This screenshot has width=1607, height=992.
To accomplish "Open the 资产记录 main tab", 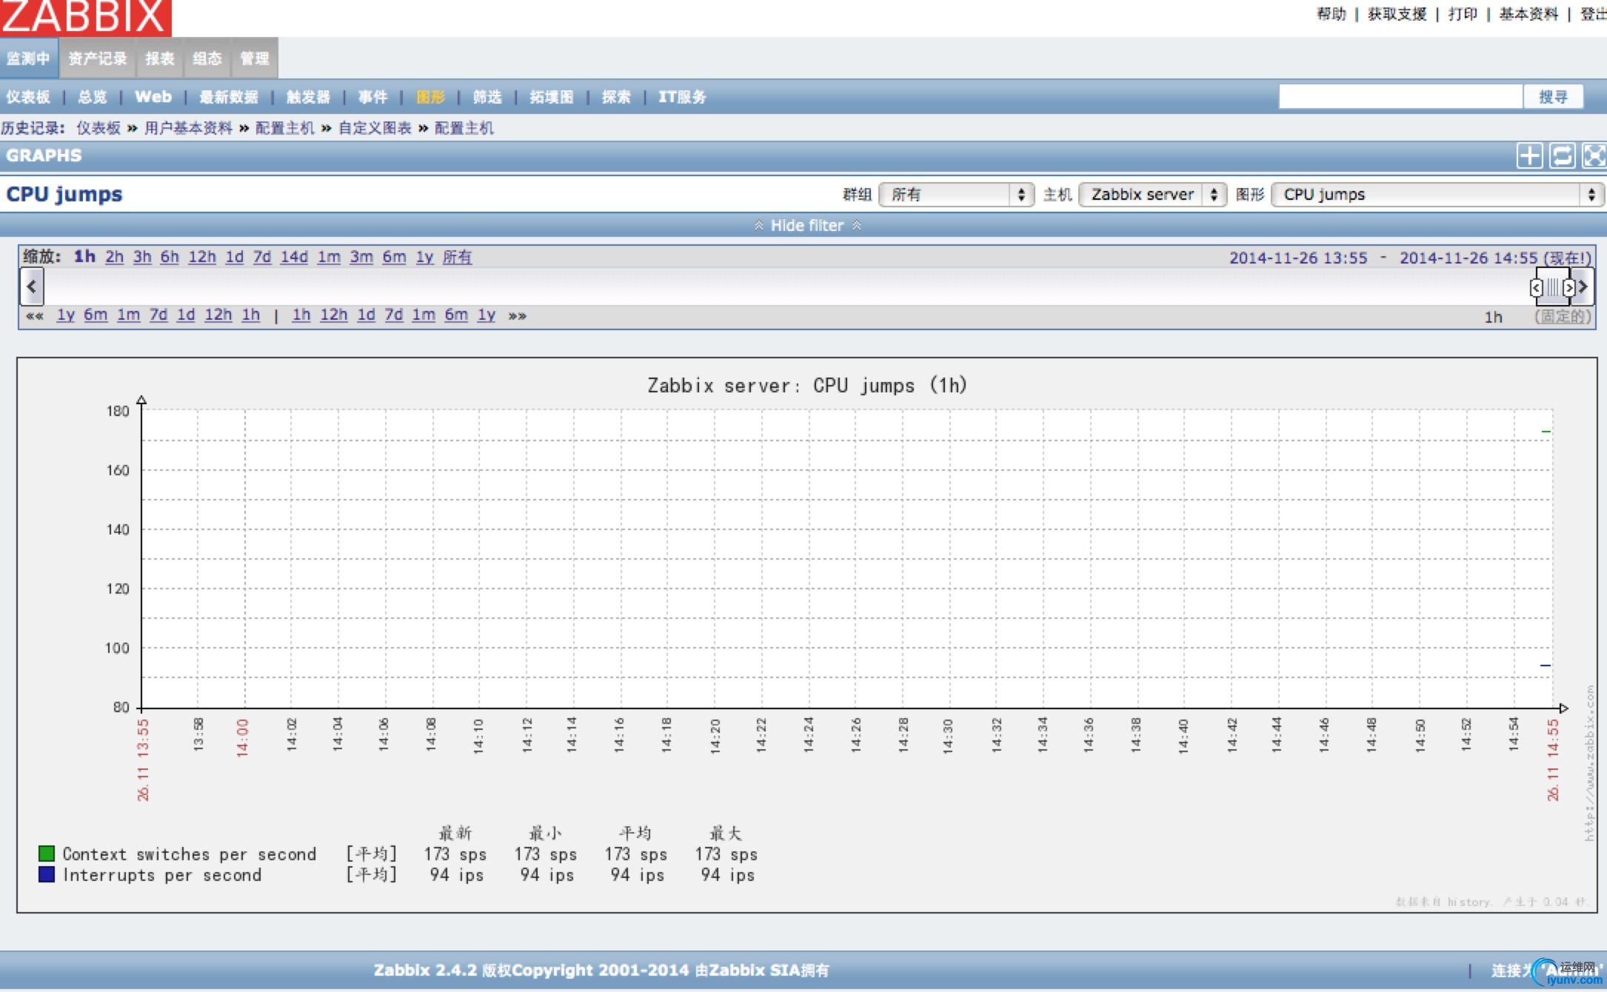I will coord(98,58).
